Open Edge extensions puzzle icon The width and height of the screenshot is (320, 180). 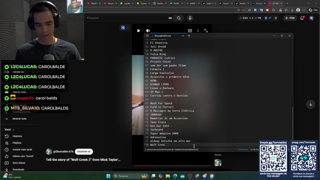coord(273,10)
